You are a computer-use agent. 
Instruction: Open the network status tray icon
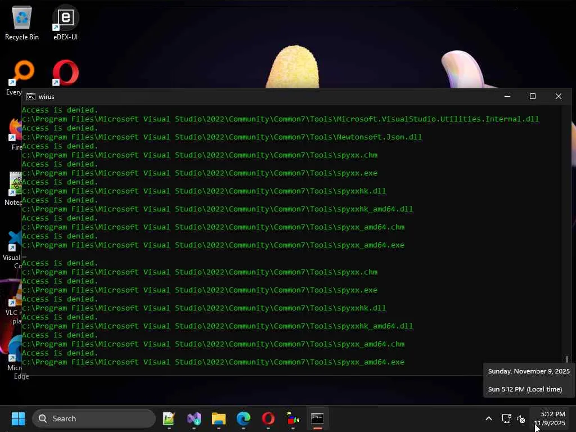pyautogui.click(x=507, y=418)
